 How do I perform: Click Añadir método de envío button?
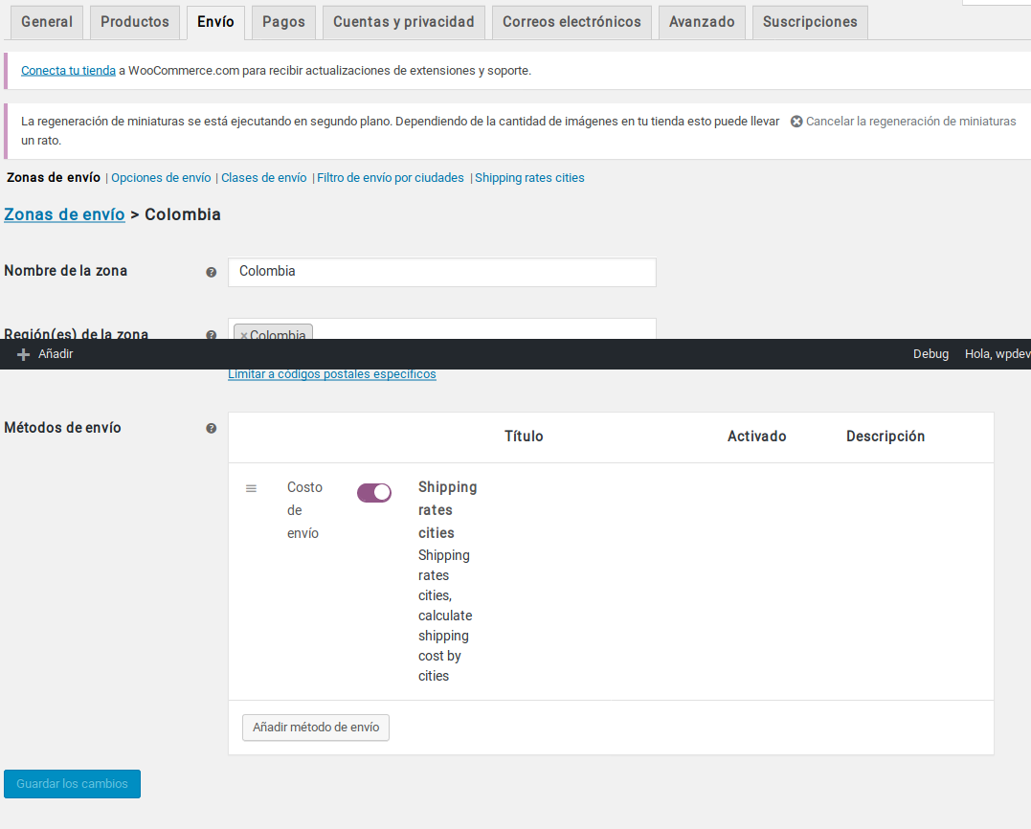pyautogui.click(x=316, y=728)
